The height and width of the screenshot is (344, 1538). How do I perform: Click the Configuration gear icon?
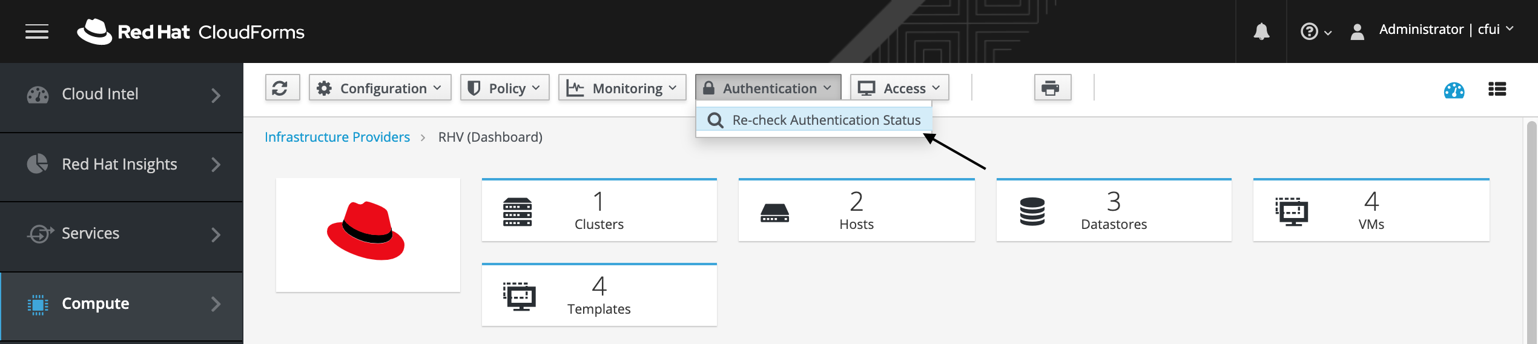(325, 88)
